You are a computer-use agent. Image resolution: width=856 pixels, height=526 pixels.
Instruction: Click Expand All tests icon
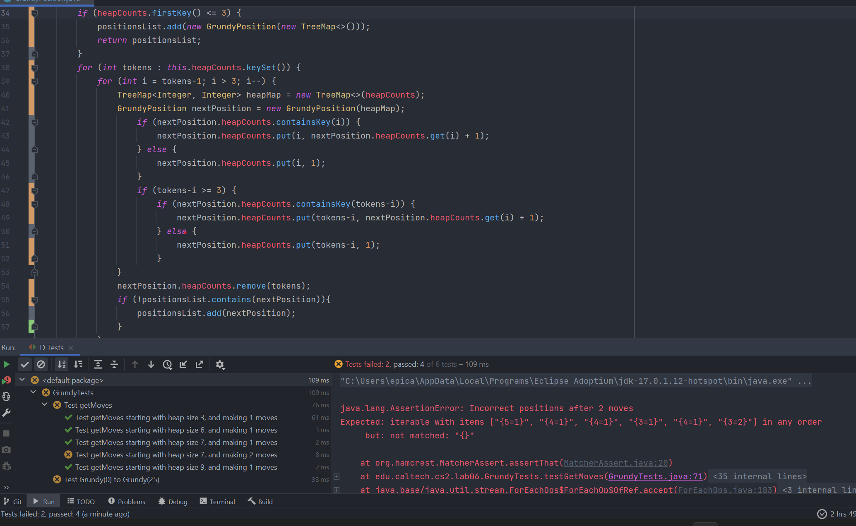(98, 364)
